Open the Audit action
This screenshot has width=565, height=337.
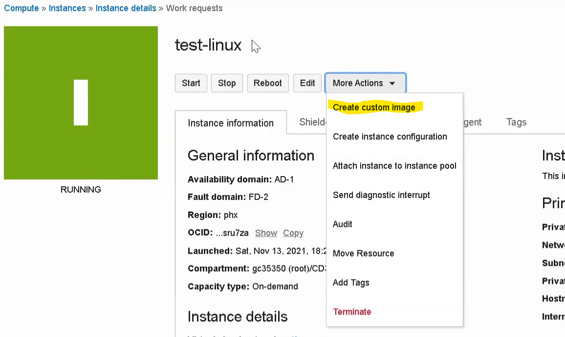tap(342, 224)
